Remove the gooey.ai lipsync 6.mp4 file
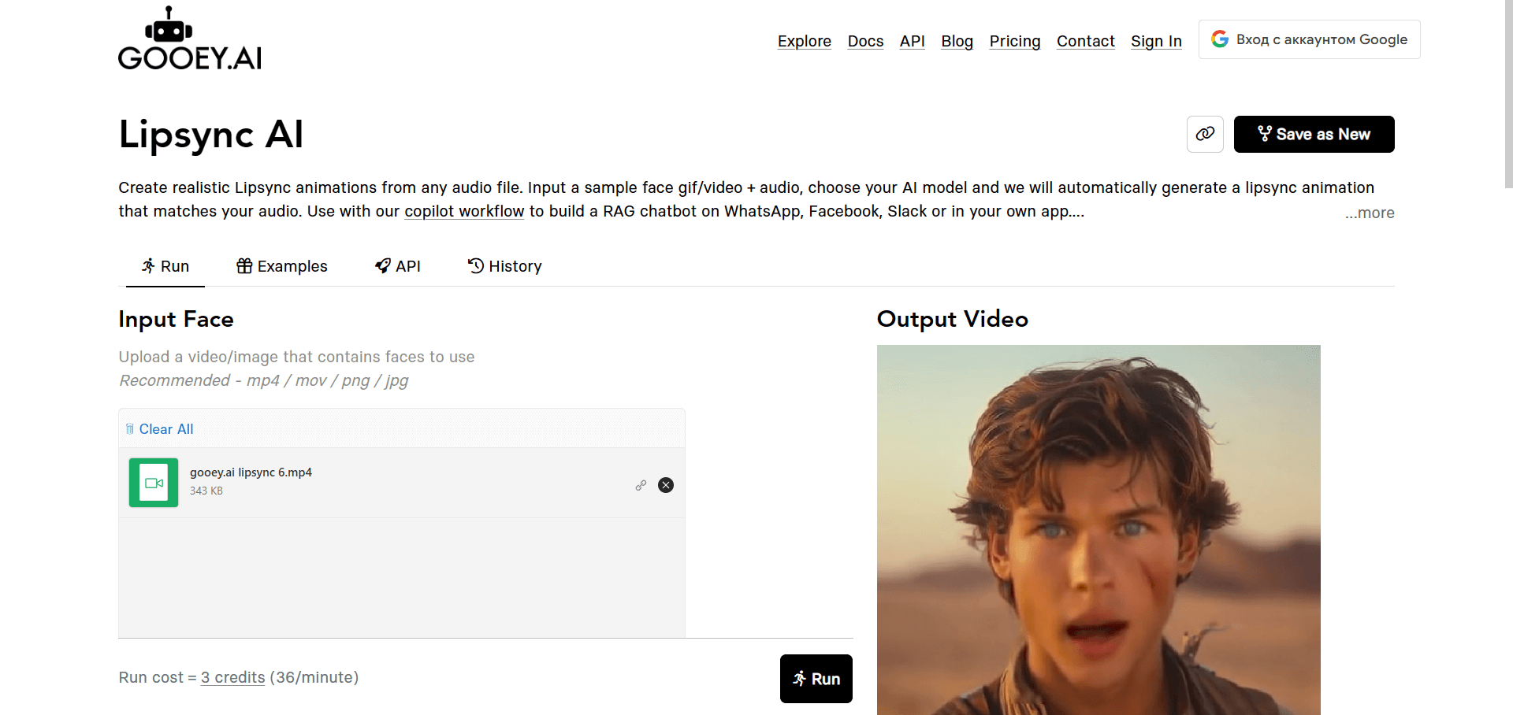The width and height of the screenshot is (1513, 715). pyautogui.click(x=666, y=485)
